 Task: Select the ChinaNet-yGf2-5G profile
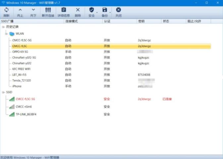(24, 57)
